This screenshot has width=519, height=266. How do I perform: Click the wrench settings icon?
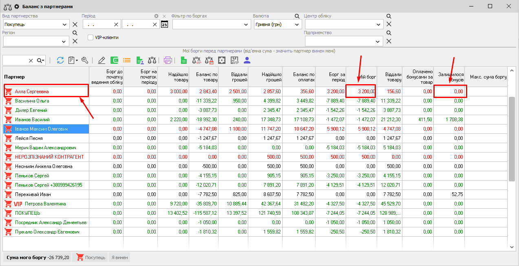(85, 60)
